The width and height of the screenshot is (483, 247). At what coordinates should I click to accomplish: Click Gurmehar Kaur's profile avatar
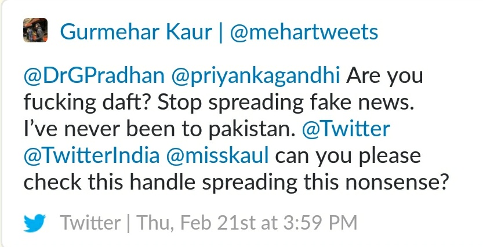tap(35, 30)
